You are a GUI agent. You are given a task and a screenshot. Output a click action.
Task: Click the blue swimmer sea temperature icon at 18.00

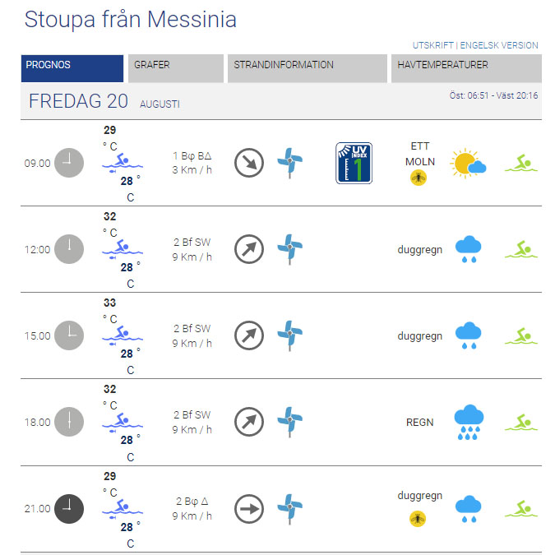coord(123,423)
